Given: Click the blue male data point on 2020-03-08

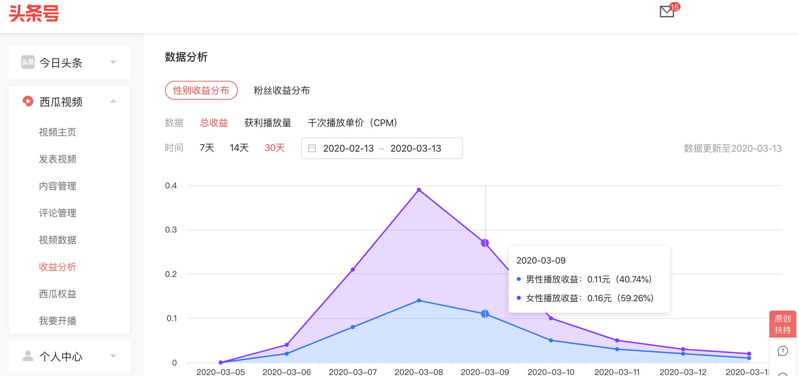Looking at the screenshot, I should point(419,301).
